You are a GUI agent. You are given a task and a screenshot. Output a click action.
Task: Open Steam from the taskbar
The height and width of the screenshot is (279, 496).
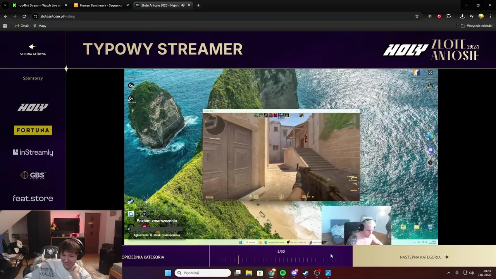305,273
